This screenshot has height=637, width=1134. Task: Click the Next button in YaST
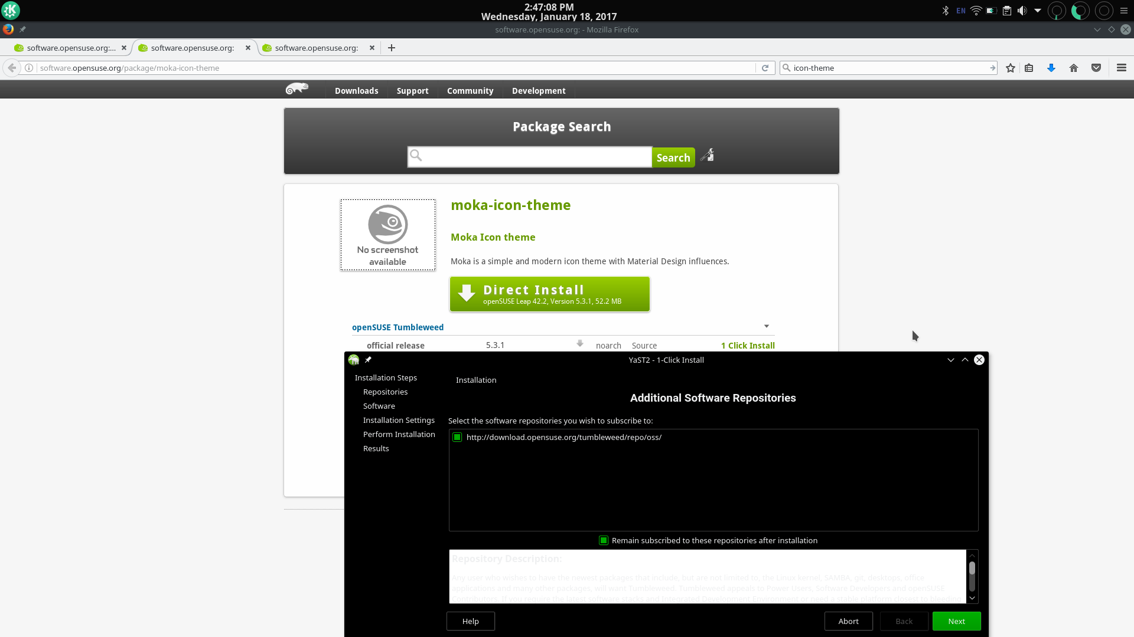click(x=957, y=621)
